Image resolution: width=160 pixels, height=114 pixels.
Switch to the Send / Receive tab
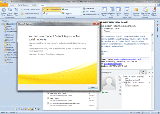tap(23, 5)
